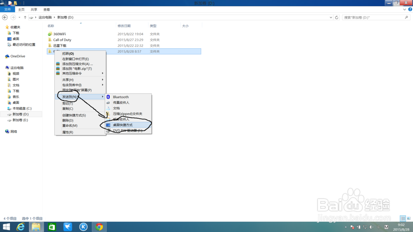This screenshot has width=413, height=232.
Task: Choose 添加到 "电影.zip"(T) entry
Action: pos(81,68)
